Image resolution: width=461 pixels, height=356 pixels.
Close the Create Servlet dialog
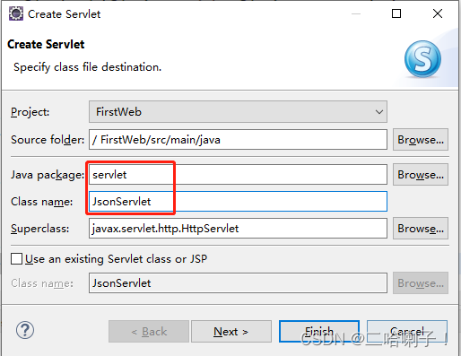[x=438, y=13]
